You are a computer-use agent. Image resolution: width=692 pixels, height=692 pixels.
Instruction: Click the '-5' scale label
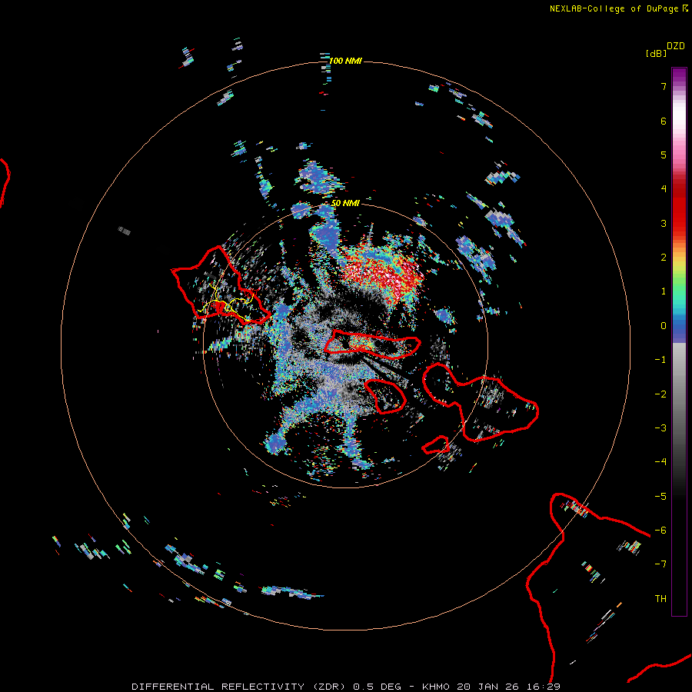click(660, 497)
